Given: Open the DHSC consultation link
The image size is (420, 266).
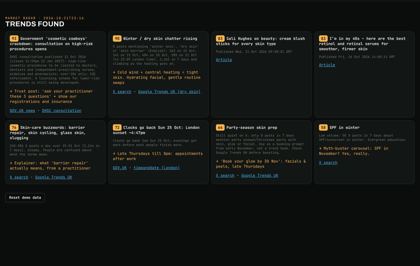Looking at the screenshot, I should (62, 111).
